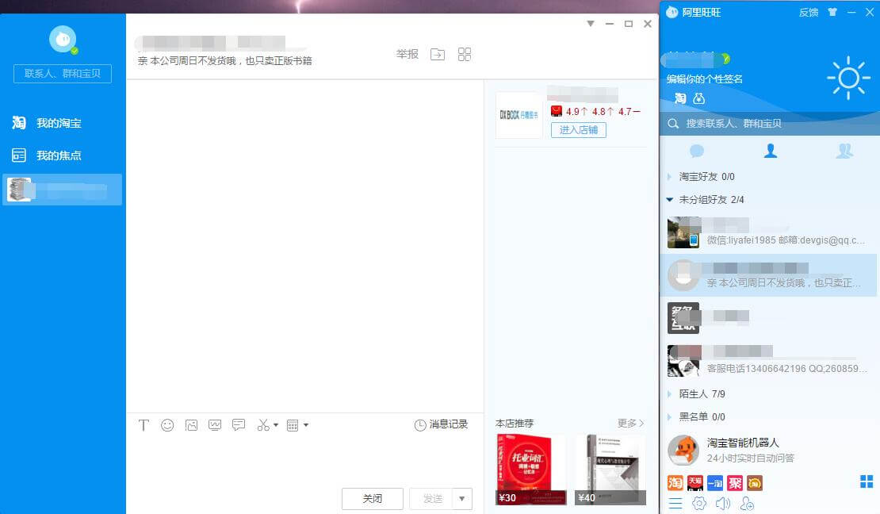Viewport: 880px width, 514px height.
Task: Click the blue 一淘 shortcut icon
Action: (x=715, y=482)
